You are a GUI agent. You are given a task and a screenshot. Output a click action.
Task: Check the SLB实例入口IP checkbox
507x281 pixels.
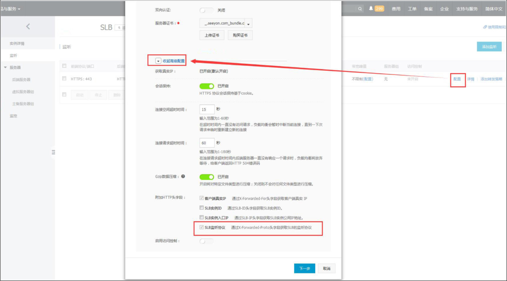[201, 218]
